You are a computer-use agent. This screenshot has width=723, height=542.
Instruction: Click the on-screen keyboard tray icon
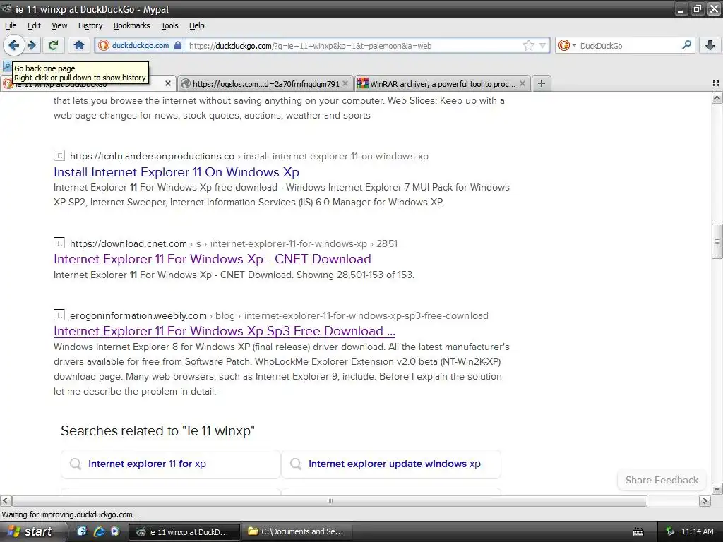(638, 532)
